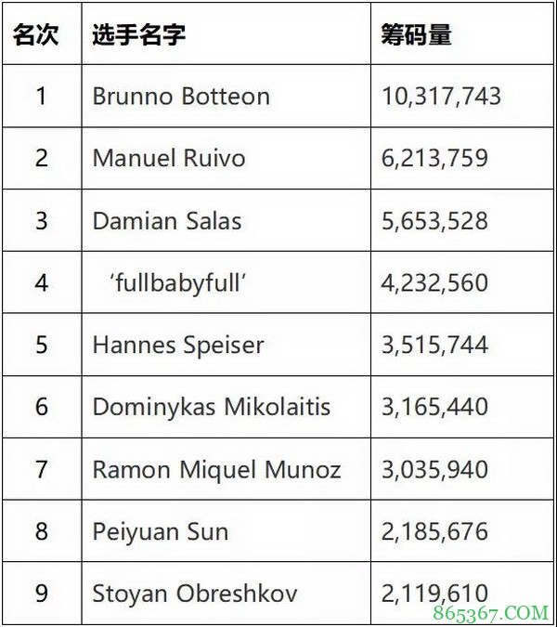Viewport: 557px width, 627px height.
Task: Click chip count 3,035,940
Action: [434, 469]
